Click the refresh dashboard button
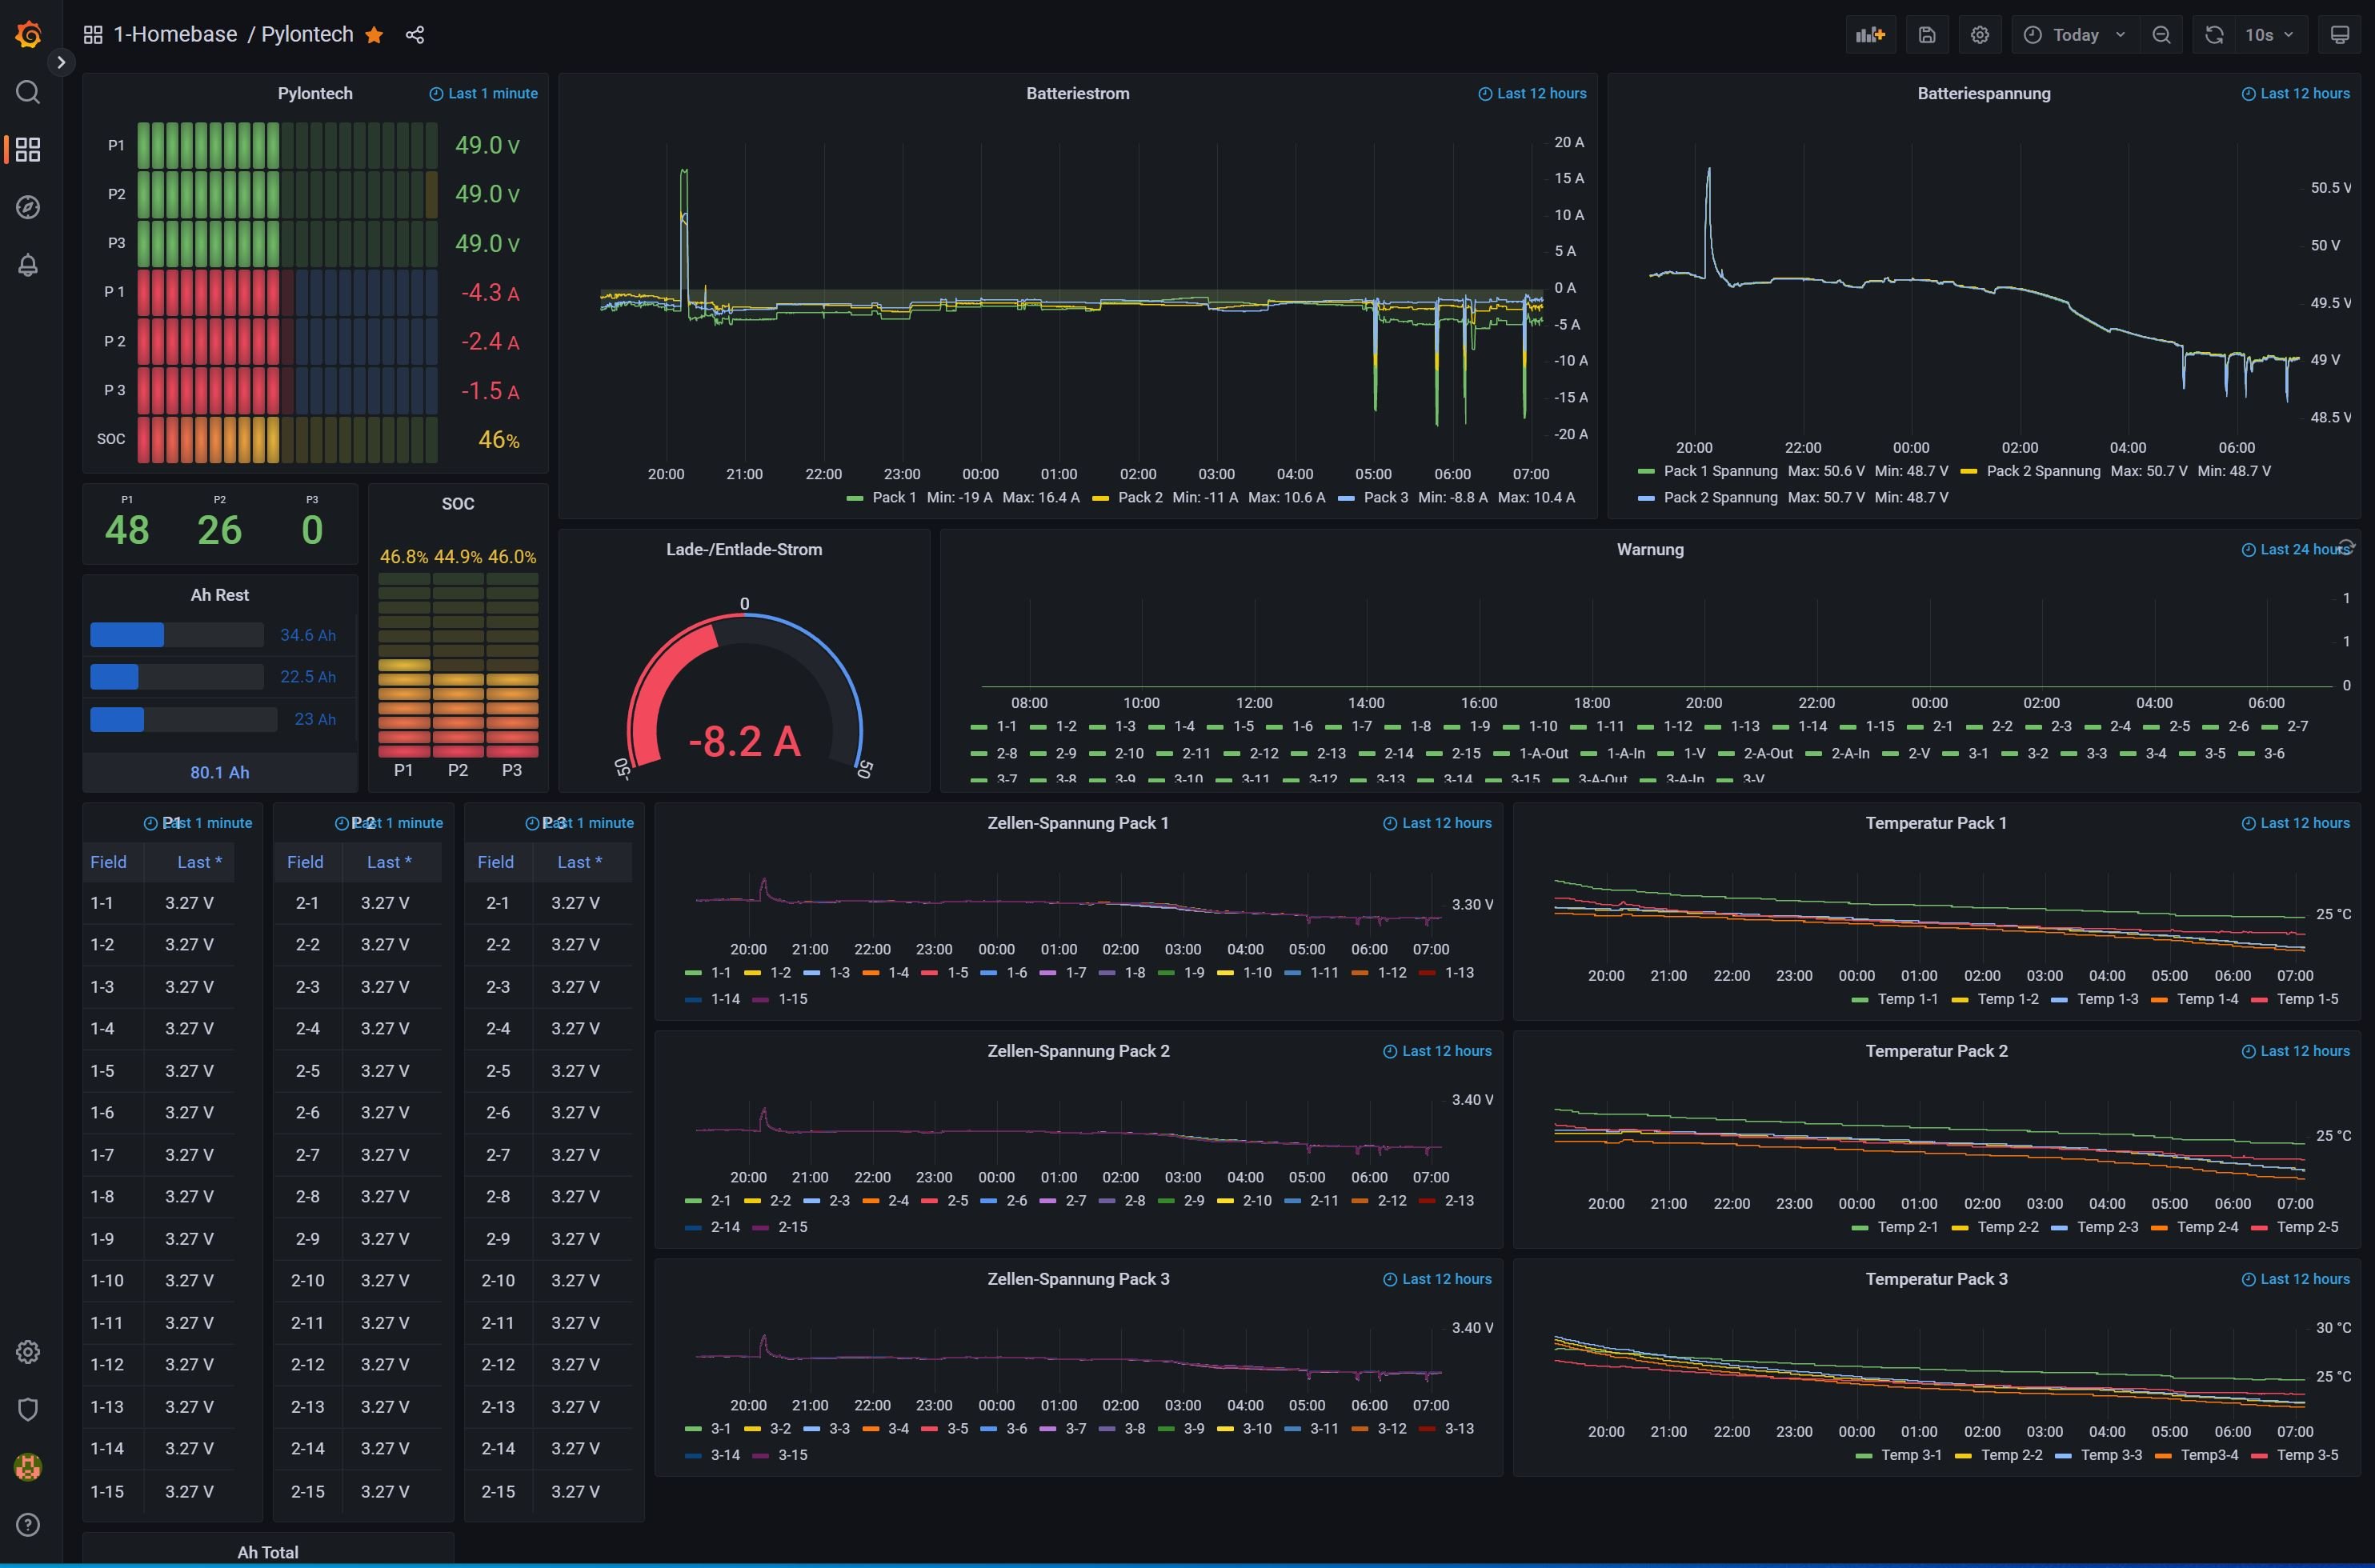 (x=2214, y=35)
